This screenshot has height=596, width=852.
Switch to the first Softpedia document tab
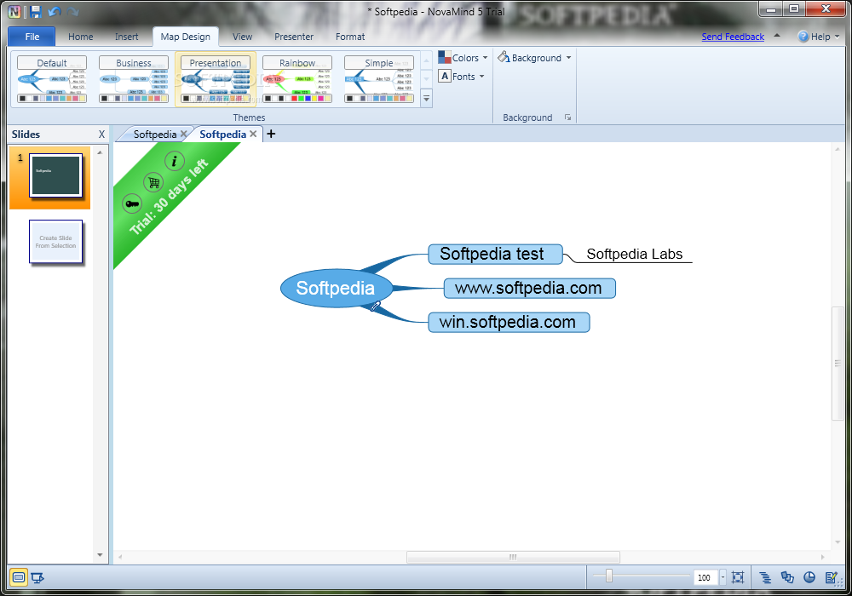(x=155, y=134)
